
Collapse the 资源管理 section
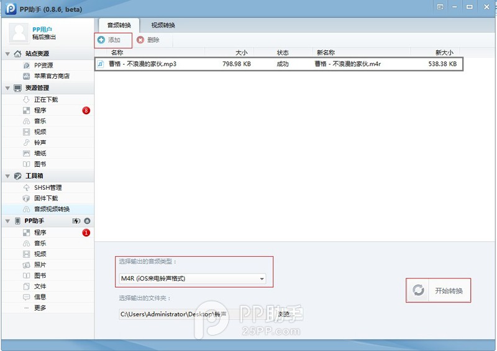pyautogui.click(x=7, y=88)
